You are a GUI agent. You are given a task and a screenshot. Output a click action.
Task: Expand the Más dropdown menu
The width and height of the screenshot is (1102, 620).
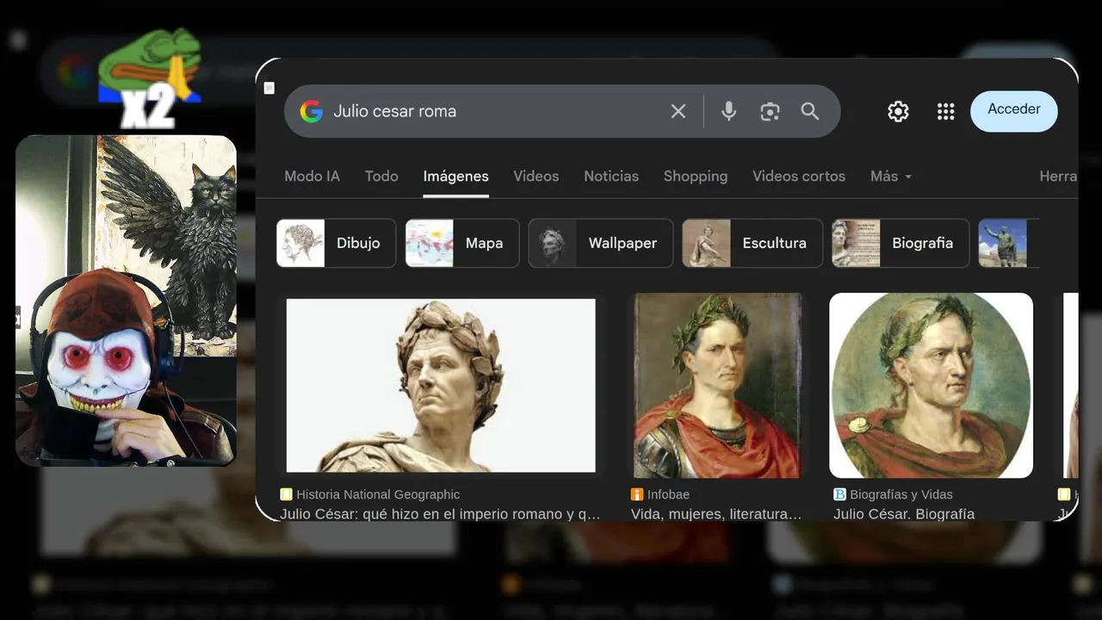[x=891, y=176]
